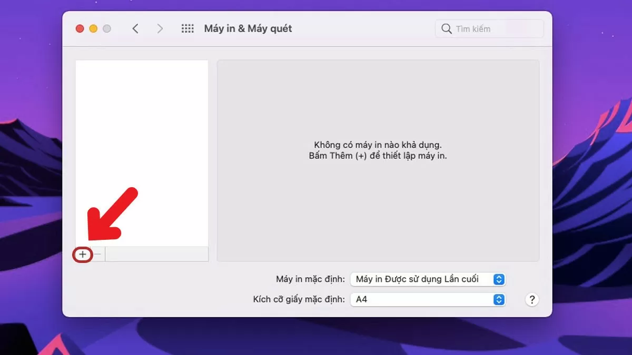Screen dimensions: 632x355
Task: Click the back navigation arrow
Action: click(135, 28)
